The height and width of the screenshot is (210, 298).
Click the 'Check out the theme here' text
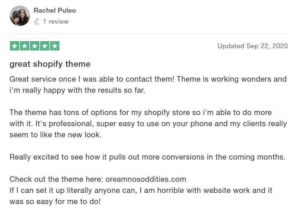pos(56,179)
